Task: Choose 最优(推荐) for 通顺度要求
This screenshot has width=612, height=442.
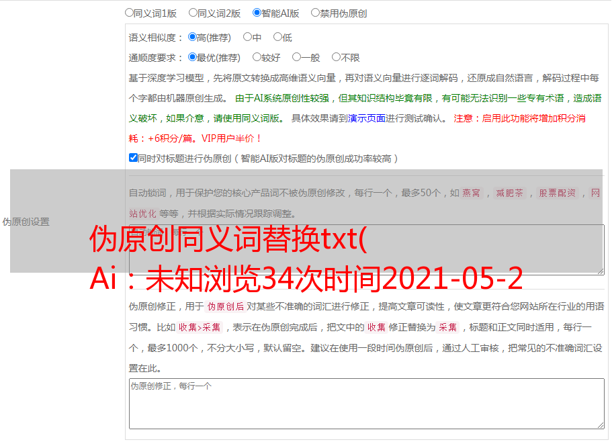Action: tap(192, 57)
